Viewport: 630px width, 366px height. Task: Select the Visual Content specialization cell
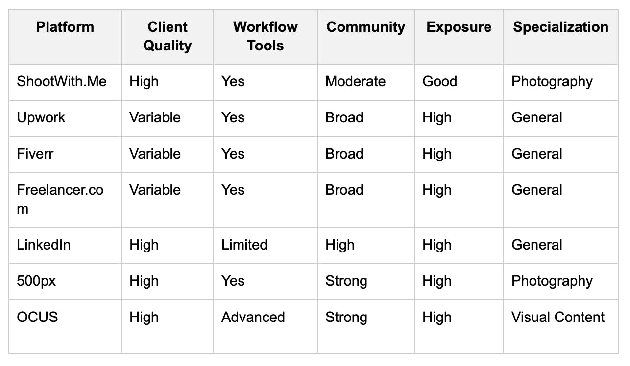click(558, 317)
